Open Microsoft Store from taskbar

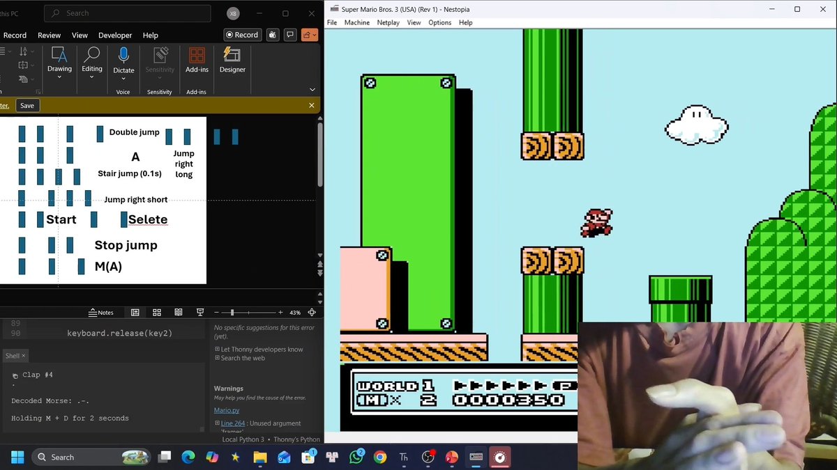coord(308,457)
